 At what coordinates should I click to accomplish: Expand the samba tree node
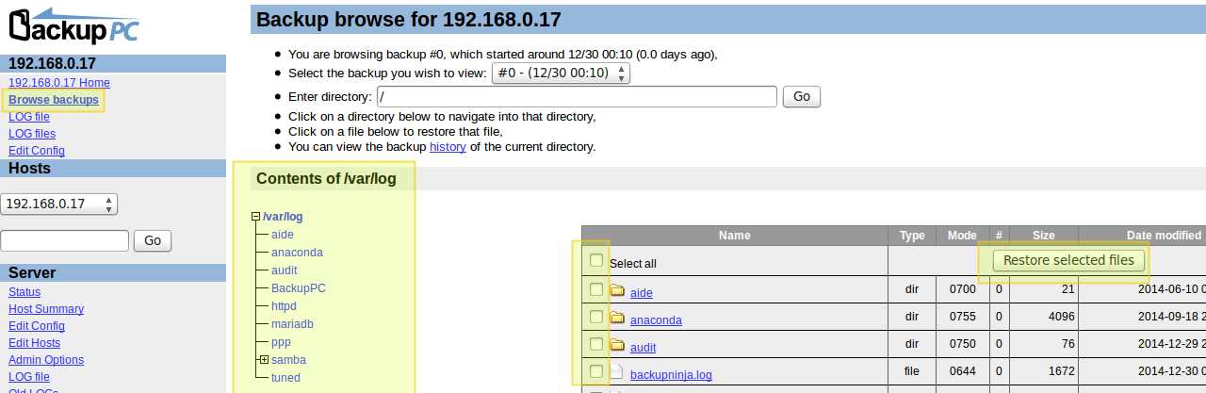(x=264, y=360)
